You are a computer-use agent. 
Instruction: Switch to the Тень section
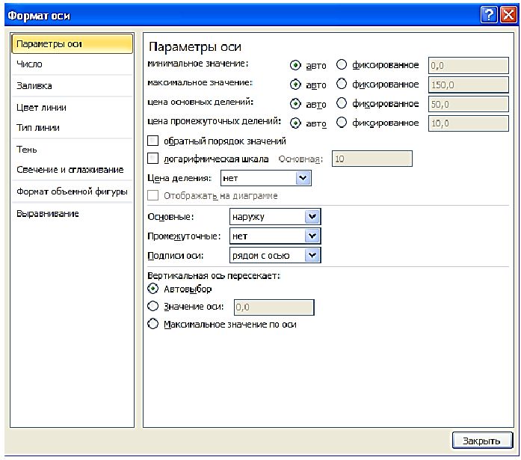click(72, 150)
